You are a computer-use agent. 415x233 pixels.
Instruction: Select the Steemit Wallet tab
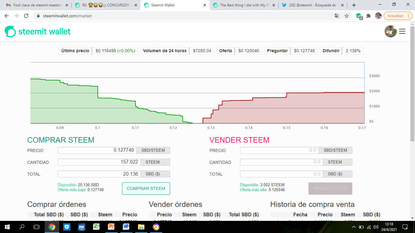click(175, 5)
